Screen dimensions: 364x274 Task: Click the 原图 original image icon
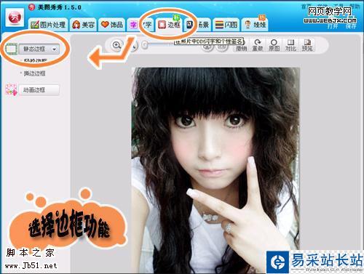tap(274, 46)
